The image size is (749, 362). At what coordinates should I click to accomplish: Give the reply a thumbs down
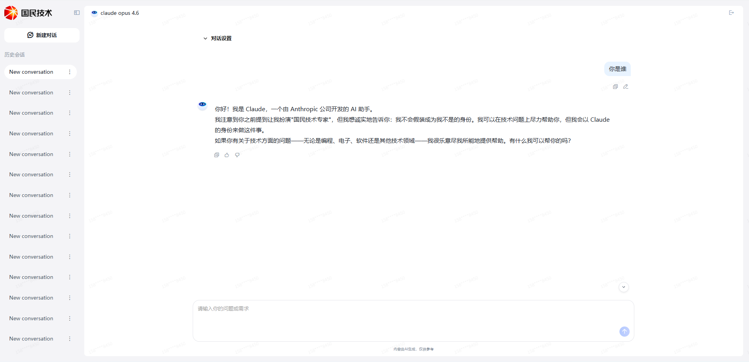[x=237, y=155]
